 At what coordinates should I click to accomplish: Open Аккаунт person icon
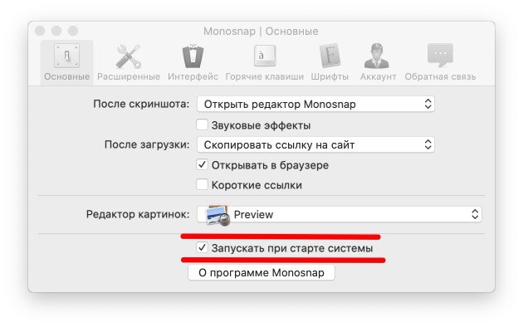377,56
